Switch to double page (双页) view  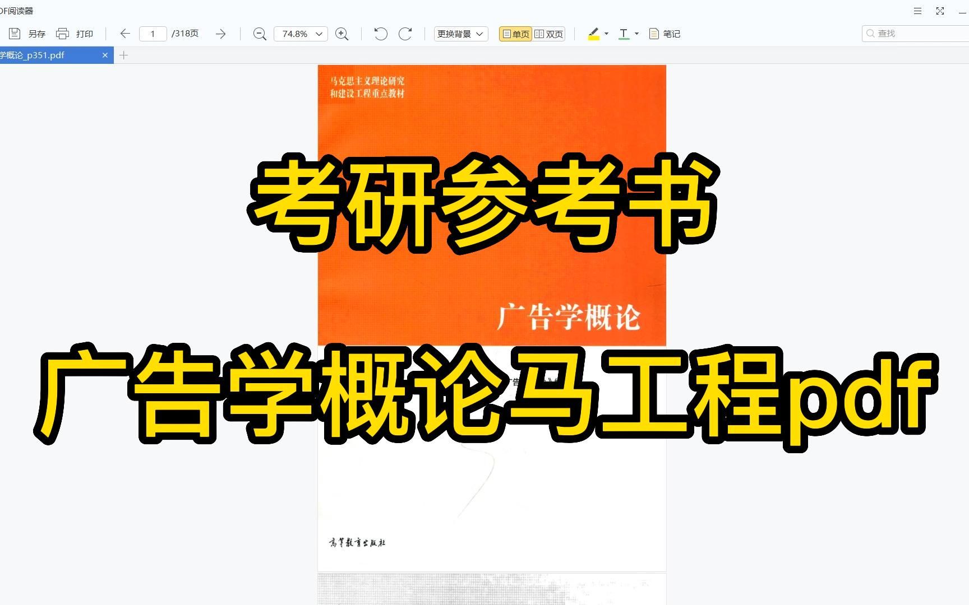coord(548,34)
